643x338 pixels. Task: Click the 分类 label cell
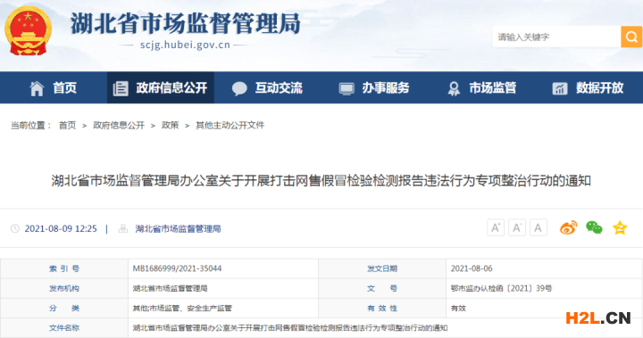pos(64,308)
